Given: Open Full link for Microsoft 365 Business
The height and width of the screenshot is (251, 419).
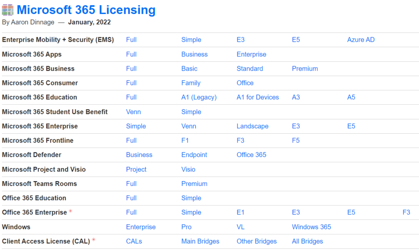Looking at the screenshot, I should 131,69.
